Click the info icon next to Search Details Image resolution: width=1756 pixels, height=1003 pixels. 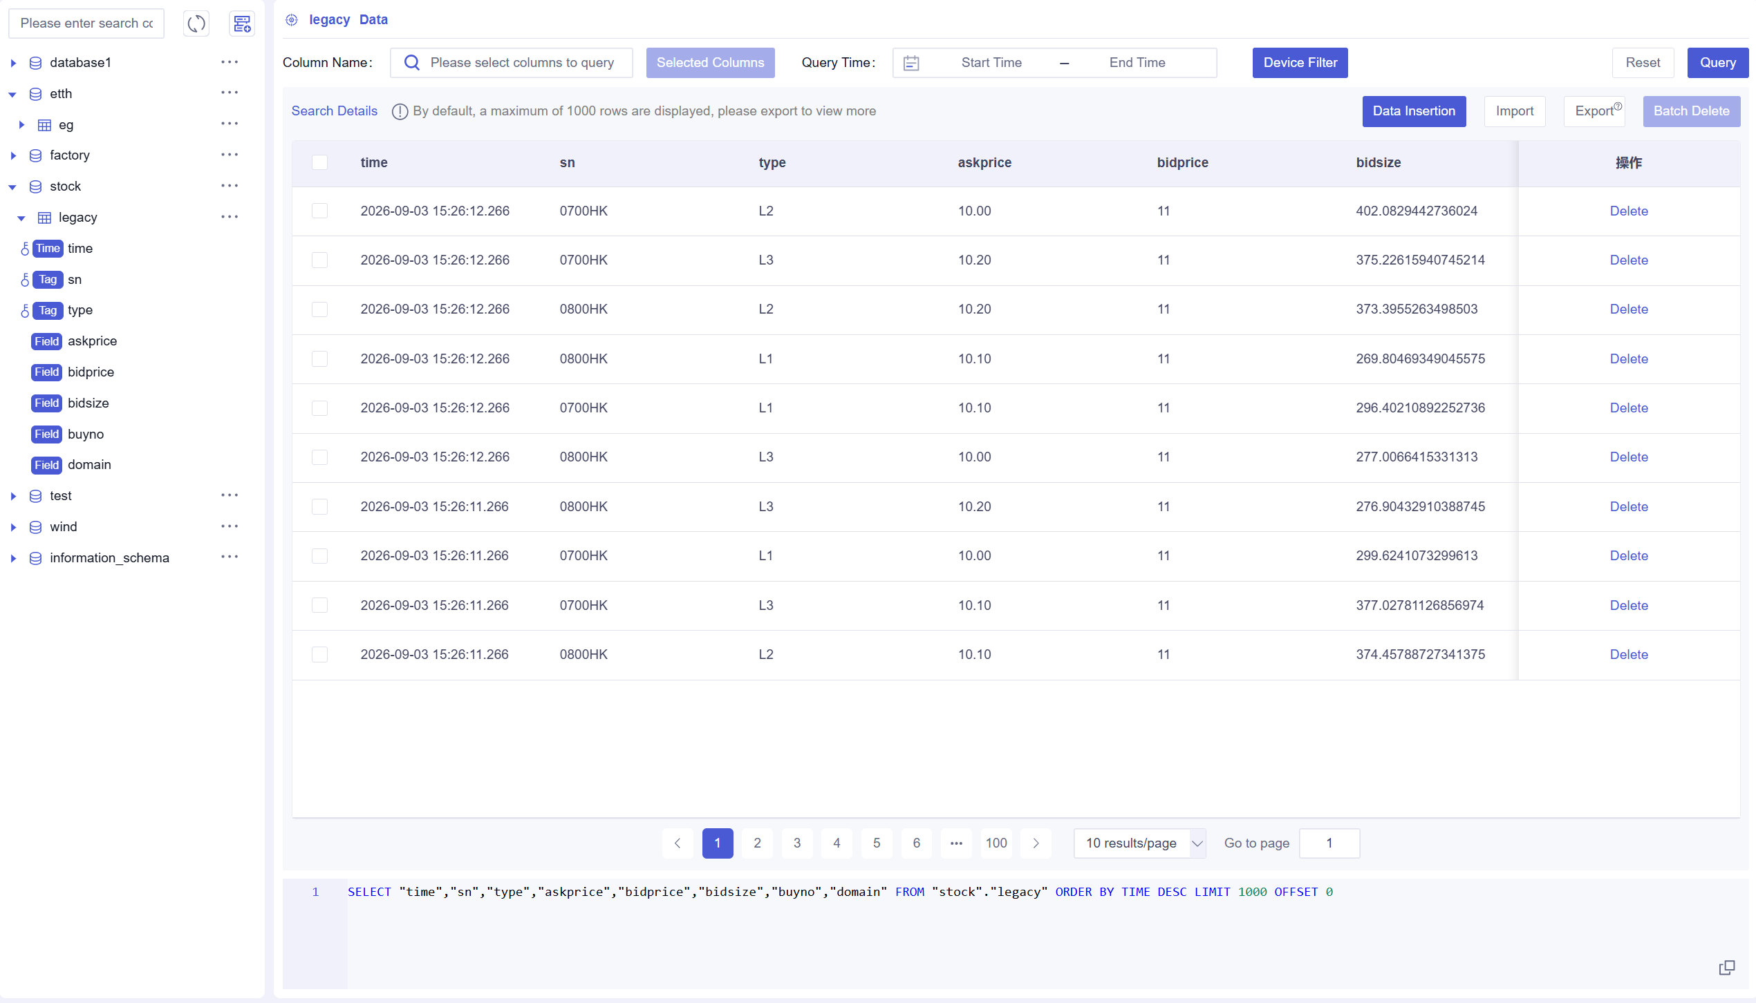click(400, 111)
